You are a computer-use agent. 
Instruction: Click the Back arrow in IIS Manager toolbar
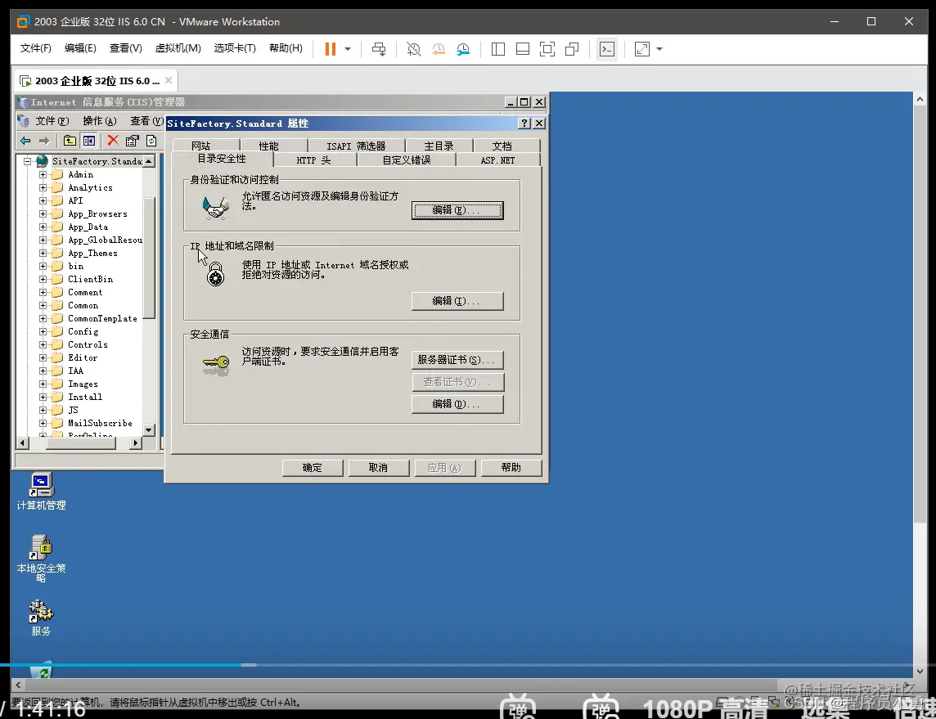[x=25, y=141]
